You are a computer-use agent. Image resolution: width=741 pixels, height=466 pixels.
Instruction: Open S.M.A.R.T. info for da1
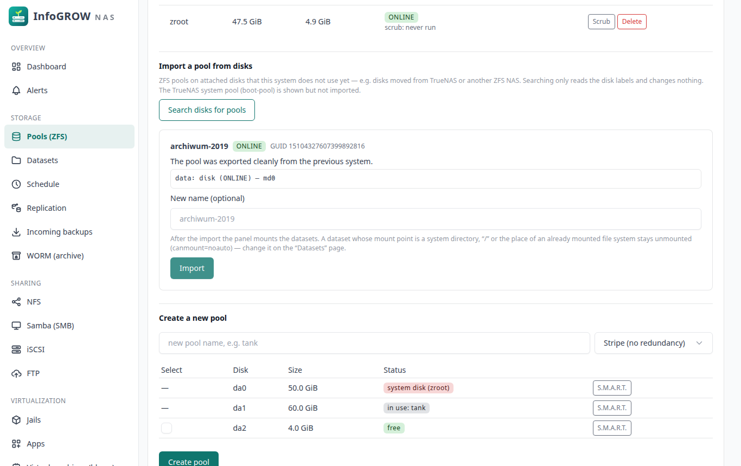click(612, 408)
